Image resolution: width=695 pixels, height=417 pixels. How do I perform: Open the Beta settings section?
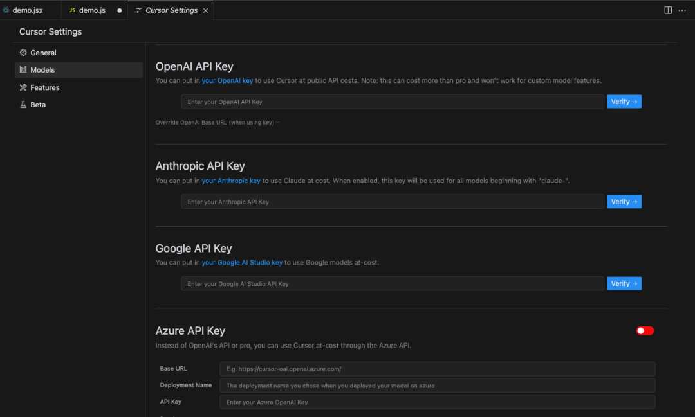[79, 105]
